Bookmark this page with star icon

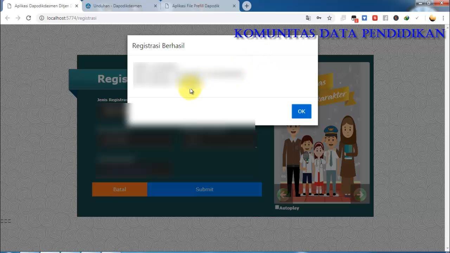pos(329,18)
